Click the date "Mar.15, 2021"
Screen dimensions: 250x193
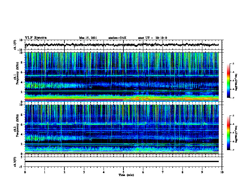click(x=88, y=38)
